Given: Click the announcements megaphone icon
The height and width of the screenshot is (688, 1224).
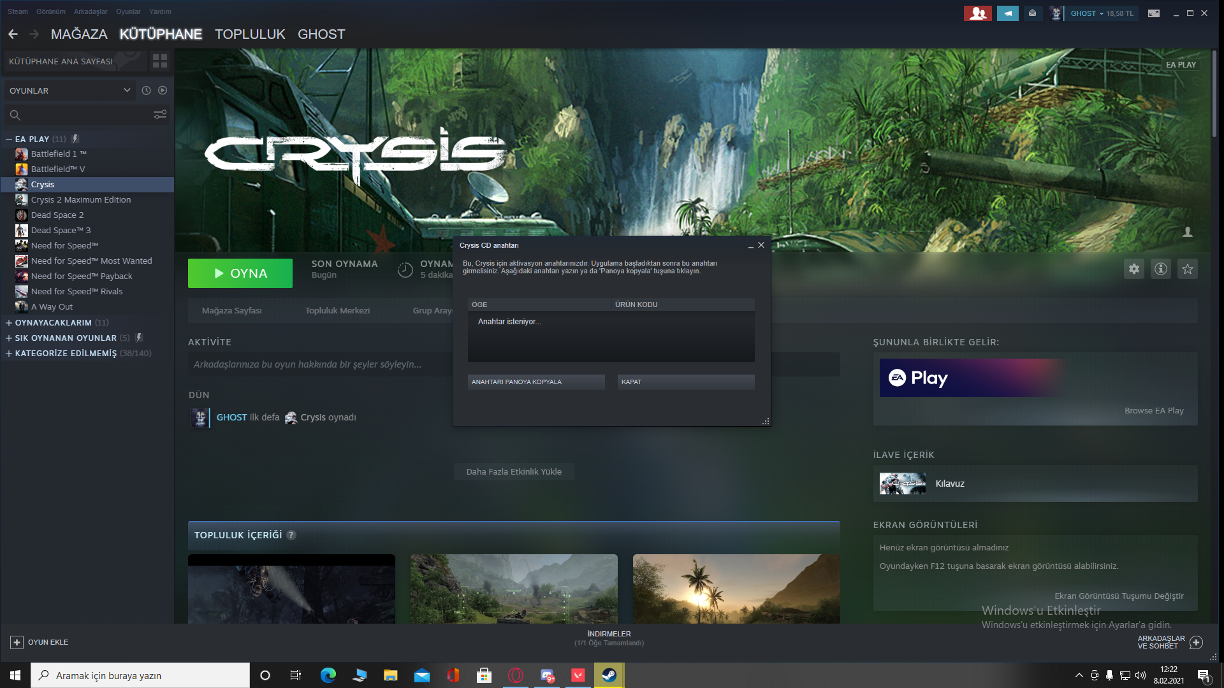Looking at the screenshot, I should click(1007, 13).
